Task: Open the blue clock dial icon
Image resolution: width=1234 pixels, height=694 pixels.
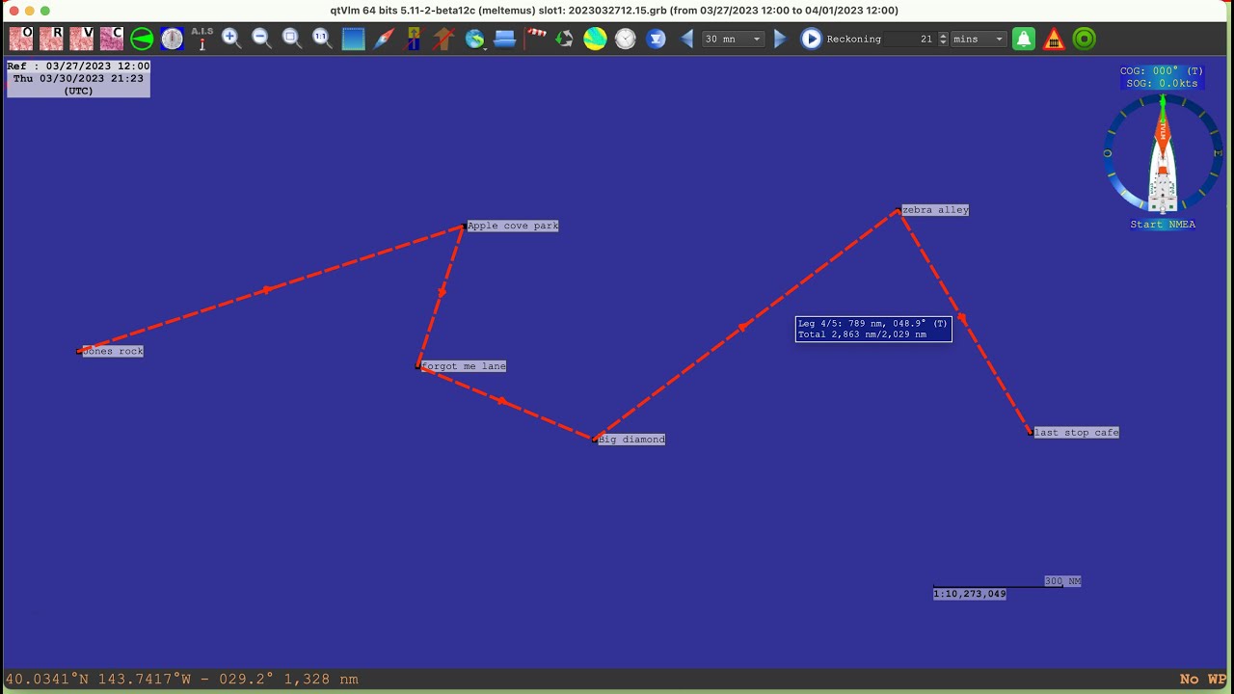Action: point(172,39)
